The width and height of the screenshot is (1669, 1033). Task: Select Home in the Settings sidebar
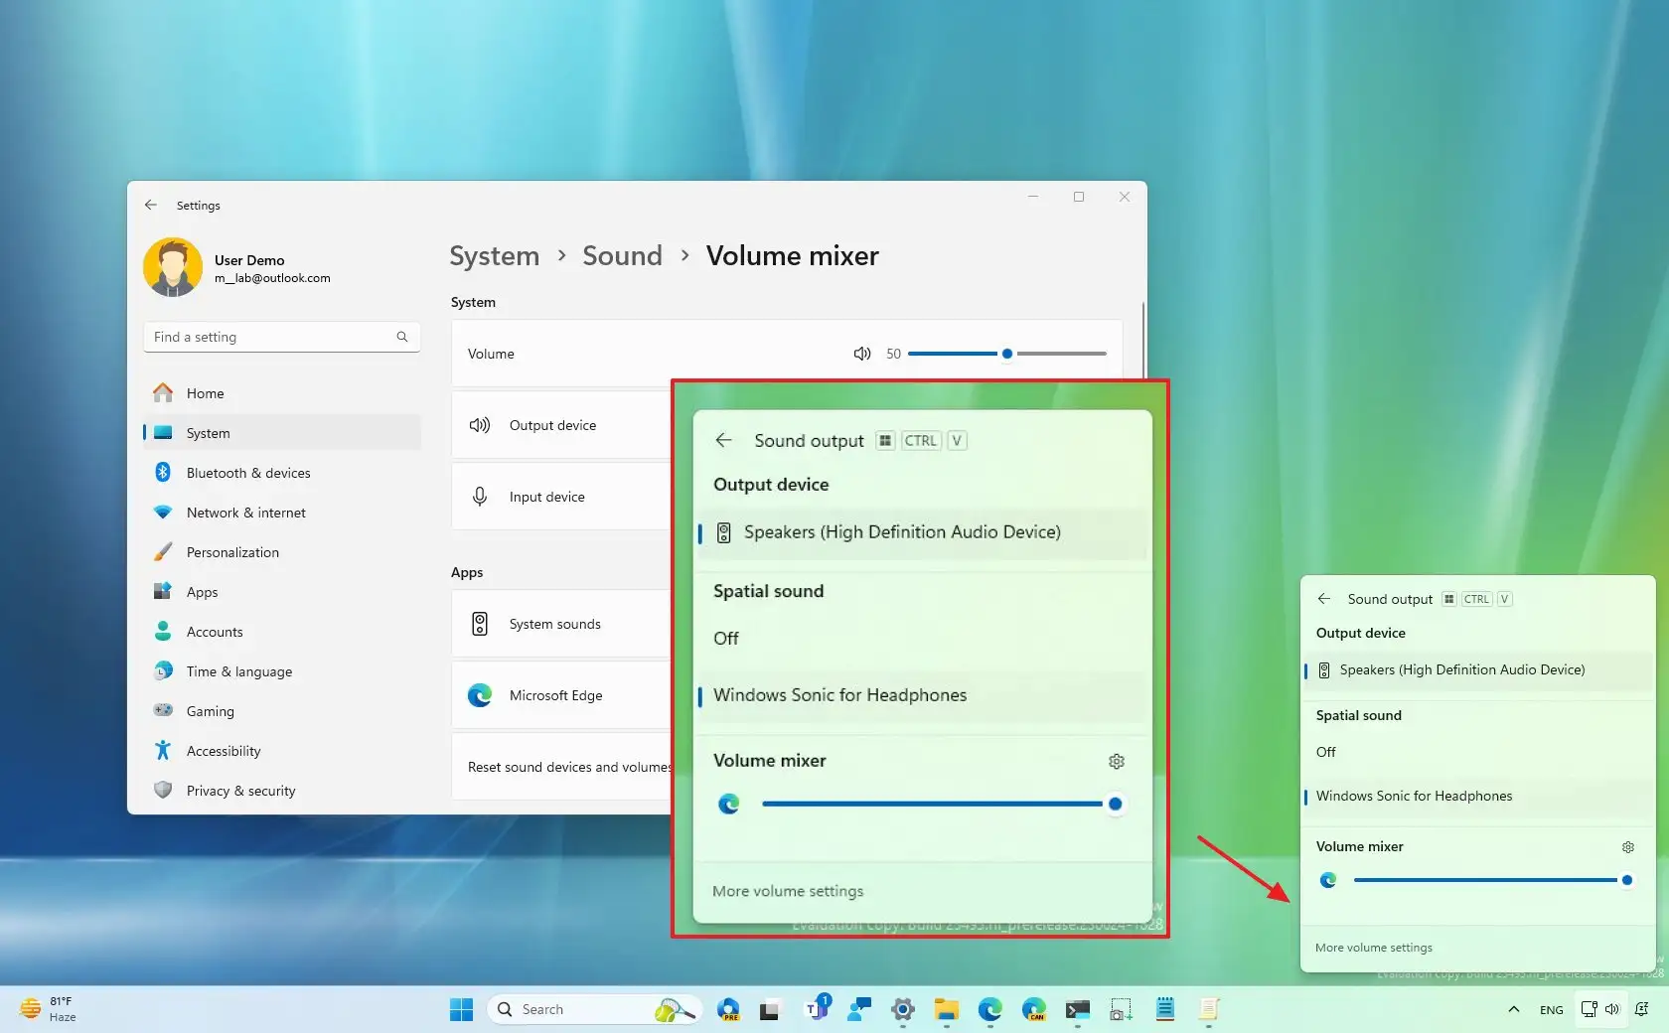[282, 393]
